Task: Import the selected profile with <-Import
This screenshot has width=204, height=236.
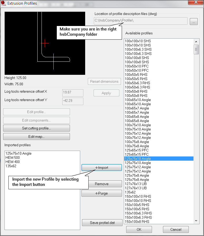Action: tap(102, 167)
